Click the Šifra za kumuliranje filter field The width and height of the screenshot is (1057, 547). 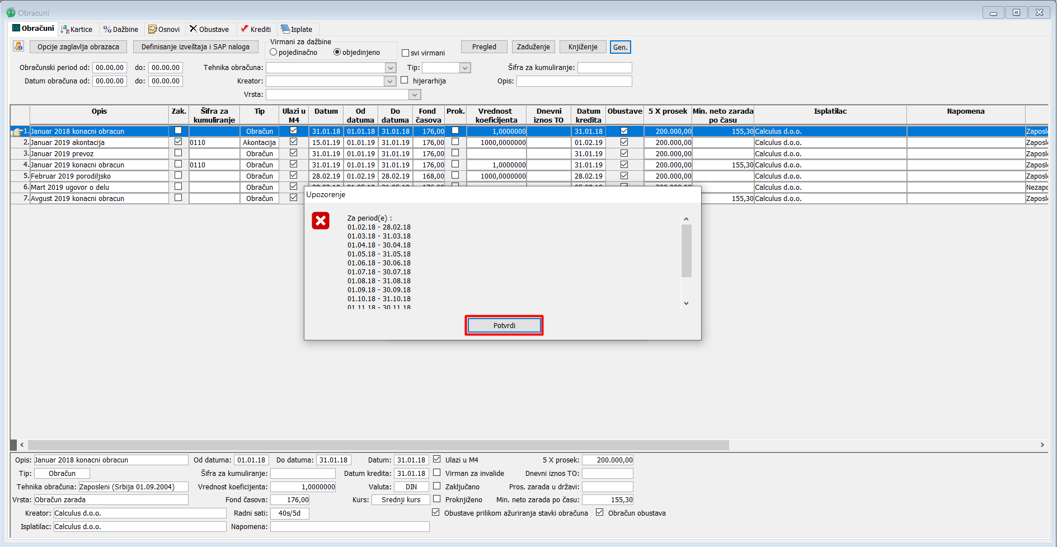[x=605, y=68]
